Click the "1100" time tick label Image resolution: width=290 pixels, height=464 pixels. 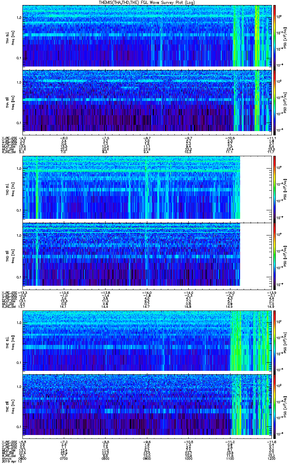click(x=230, y=459)
